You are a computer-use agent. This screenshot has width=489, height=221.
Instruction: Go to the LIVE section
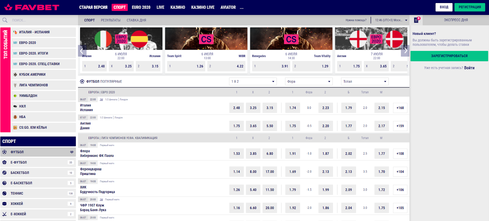(160, 7)
